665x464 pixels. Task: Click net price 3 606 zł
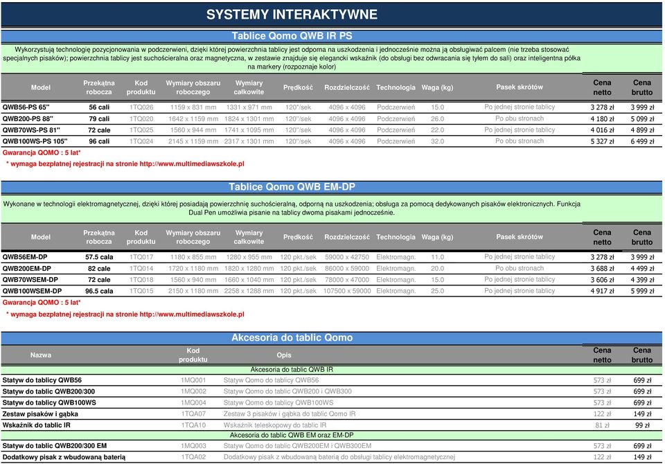(602, 280)
